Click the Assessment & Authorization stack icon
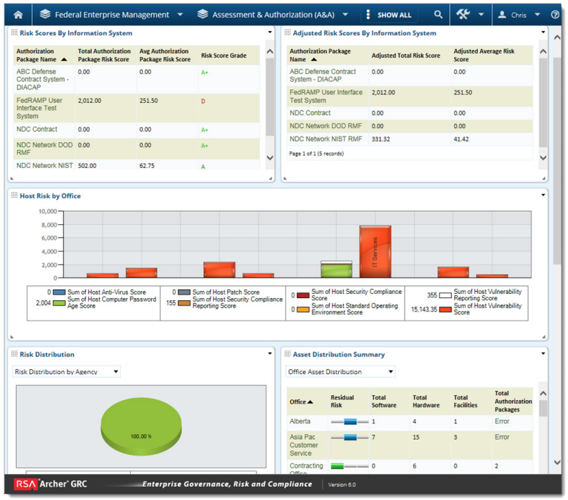The width and height of the screenshot is (568, 500). [x=202, y=14]
